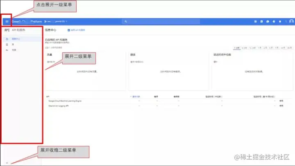Screen dimensions: 295x166
Task: Click the 延迟时间中位数 chart card title
Action: pos(222,55)
